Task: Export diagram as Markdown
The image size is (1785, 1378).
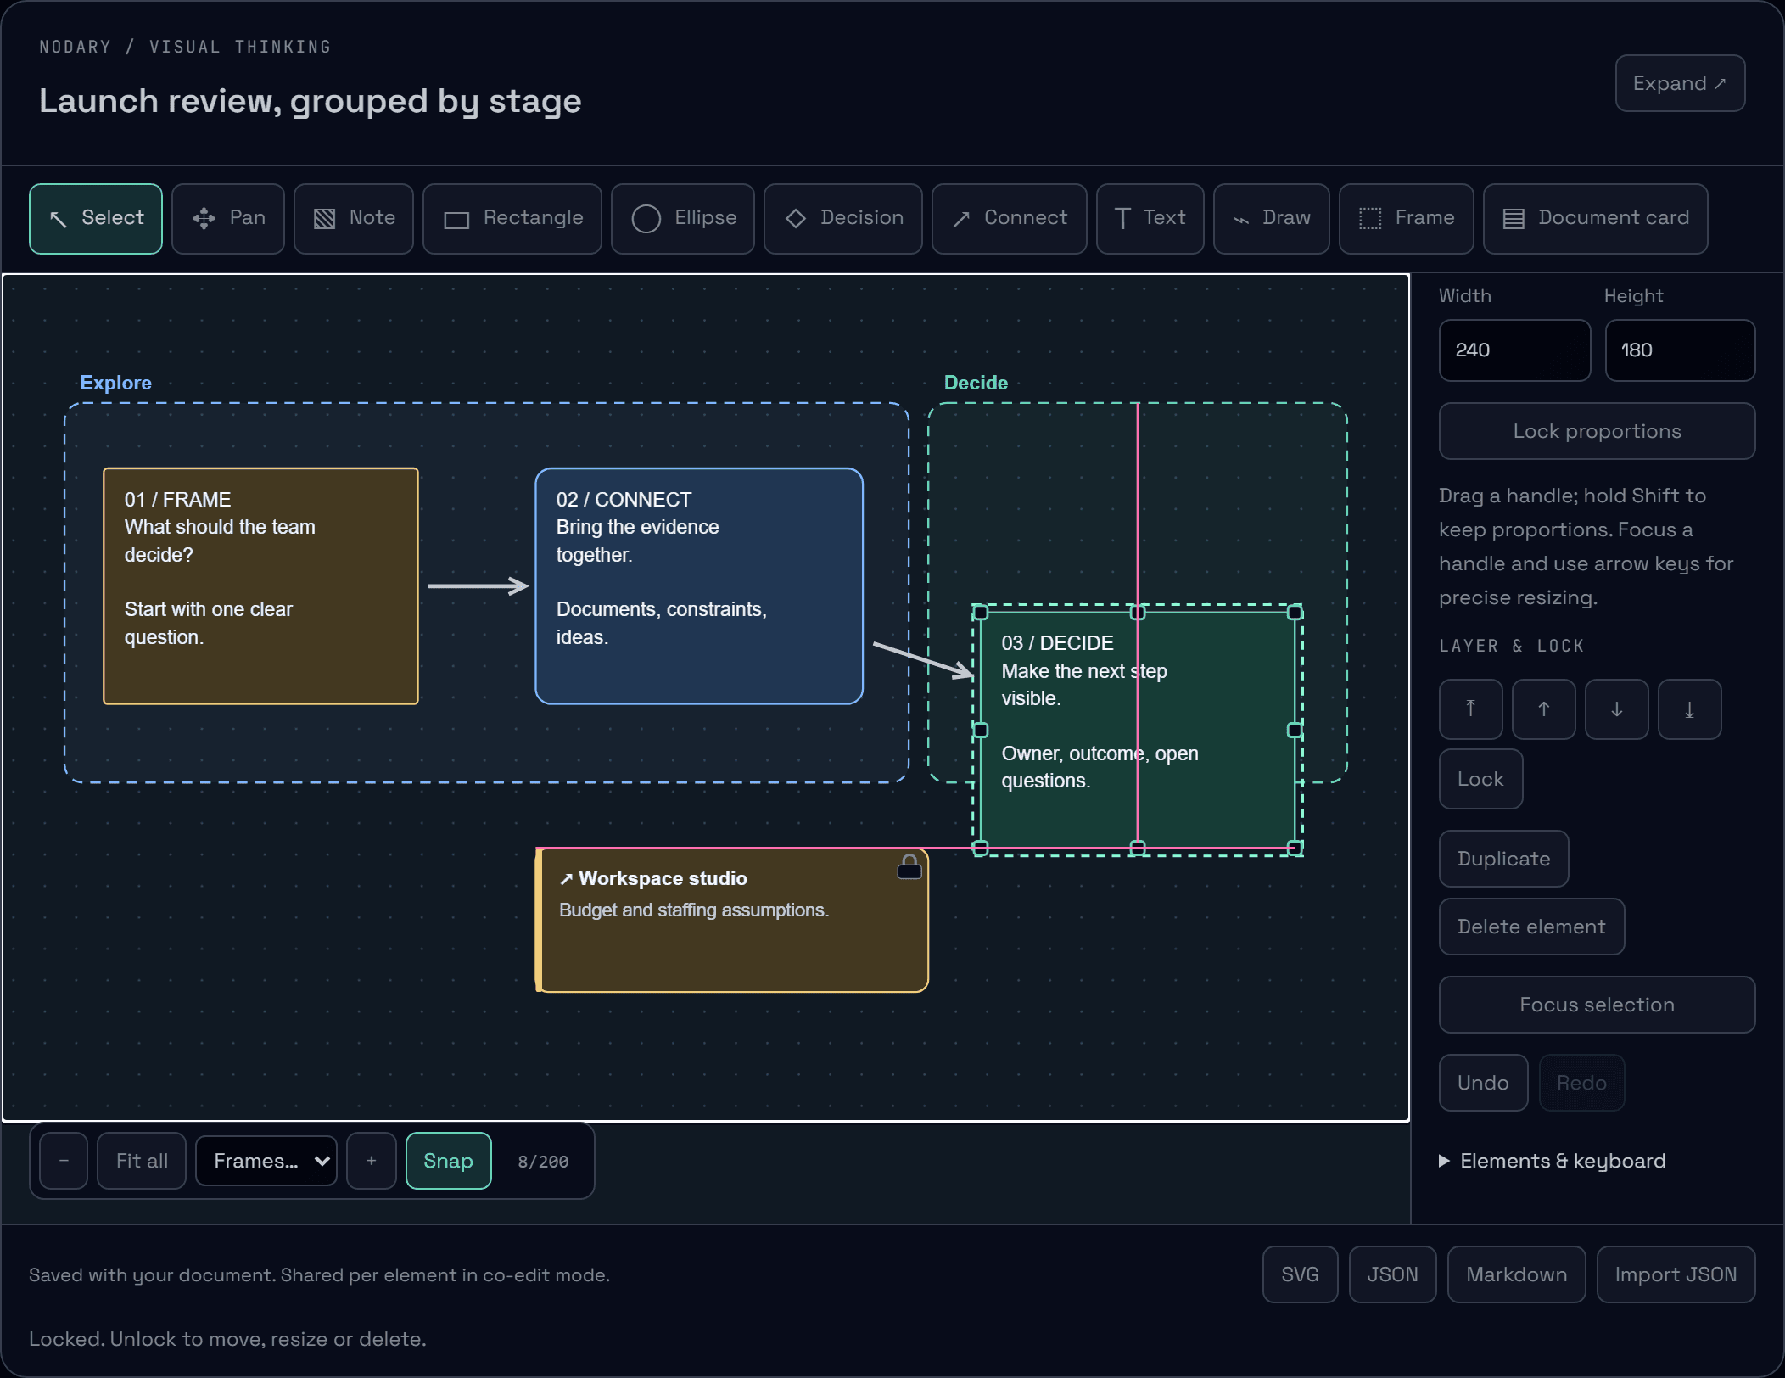Action: [x=1517, y=1274]
